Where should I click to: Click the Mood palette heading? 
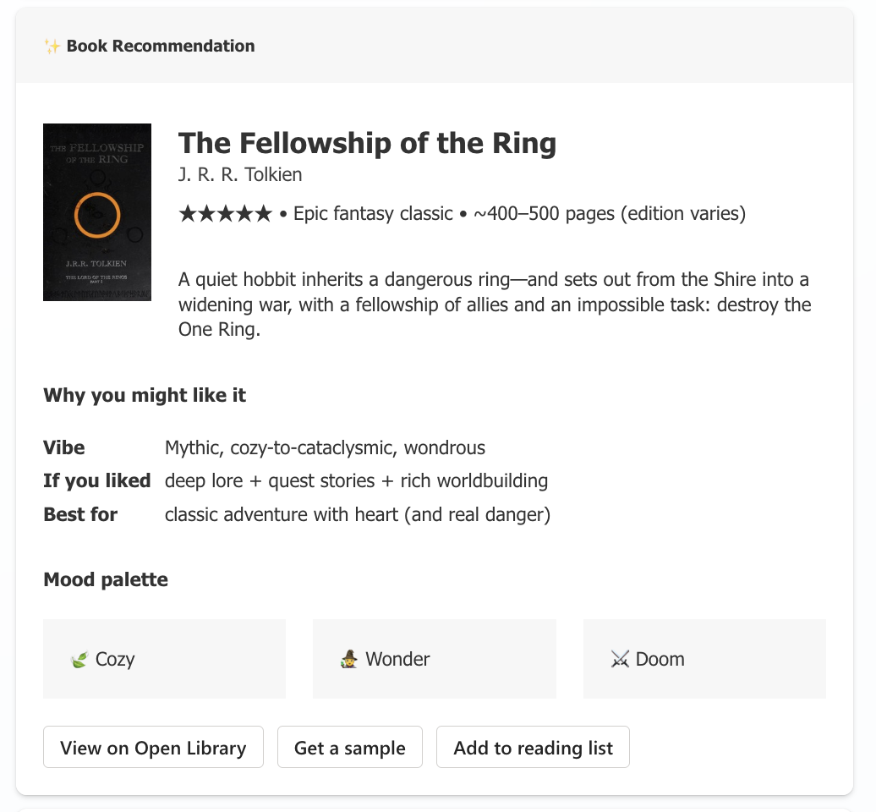point(106,580)
